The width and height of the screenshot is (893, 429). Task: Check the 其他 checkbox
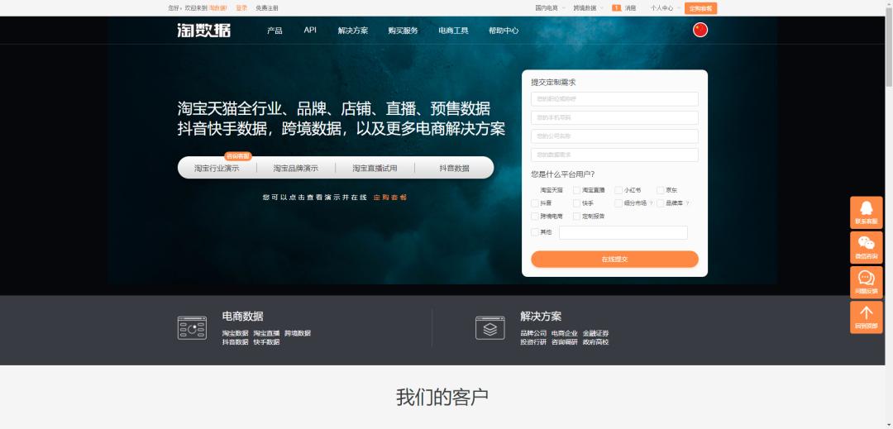point(535,232)
